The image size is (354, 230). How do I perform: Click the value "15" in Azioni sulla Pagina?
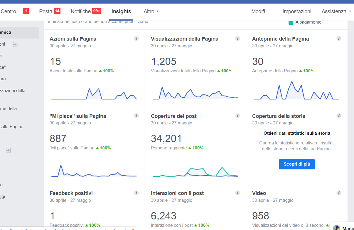(x=55, y=61)
